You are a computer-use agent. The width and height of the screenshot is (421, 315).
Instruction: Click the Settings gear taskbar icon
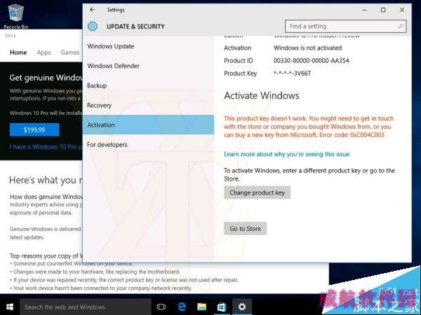point(242,307)
